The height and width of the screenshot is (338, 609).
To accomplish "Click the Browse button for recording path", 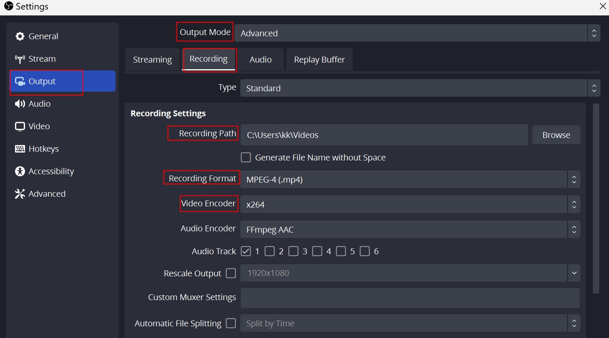I will (556, 135).
